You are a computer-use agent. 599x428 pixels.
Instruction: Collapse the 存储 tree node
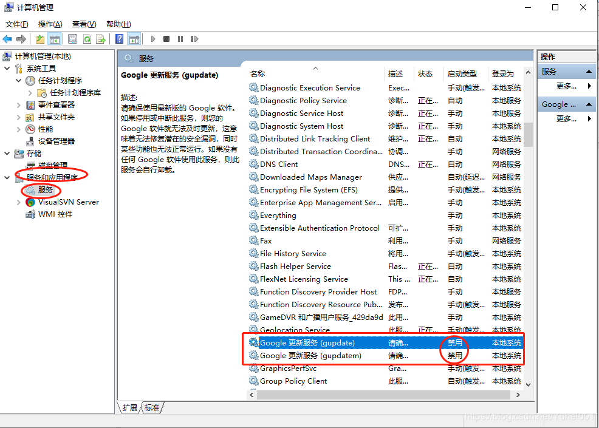tap(7, 154)
